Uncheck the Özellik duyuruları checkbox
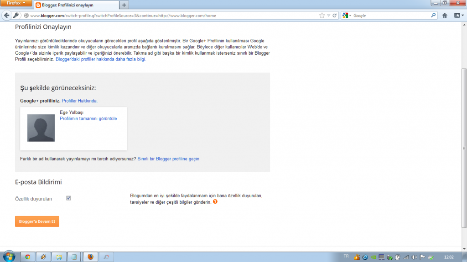467x262 pixels. pos(68,198)
